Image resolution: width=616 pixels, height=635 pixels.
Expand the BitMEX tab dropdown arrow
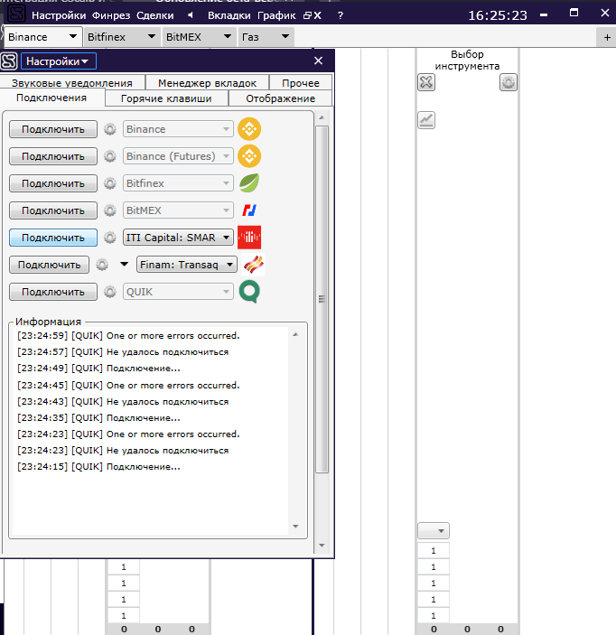pyautogui.click(x=228, y=36)
